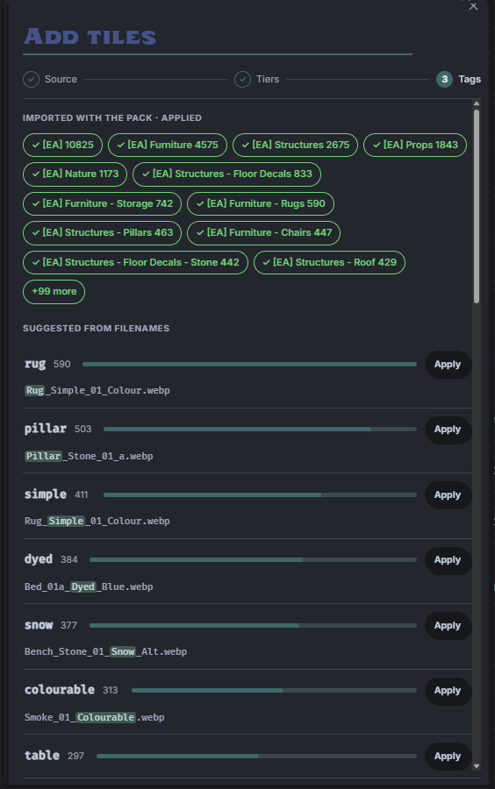The height and width of the screenshot is (789, 495).
Task: Click the colourable coverage bar
Action: coord(275,691)
